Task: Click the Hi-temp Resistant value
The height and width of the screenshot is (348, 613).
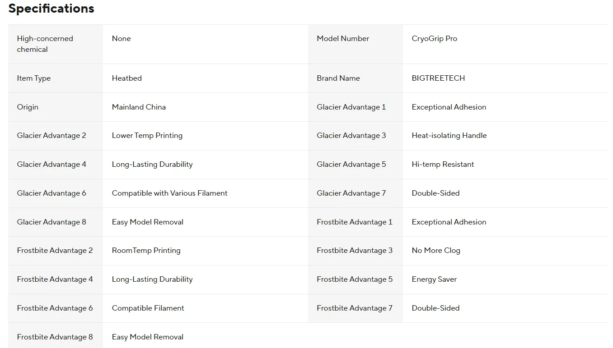Action: point(443,165)
